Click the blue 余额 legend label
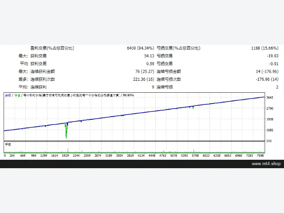The image size is (284, 213). tap(8, 95)
